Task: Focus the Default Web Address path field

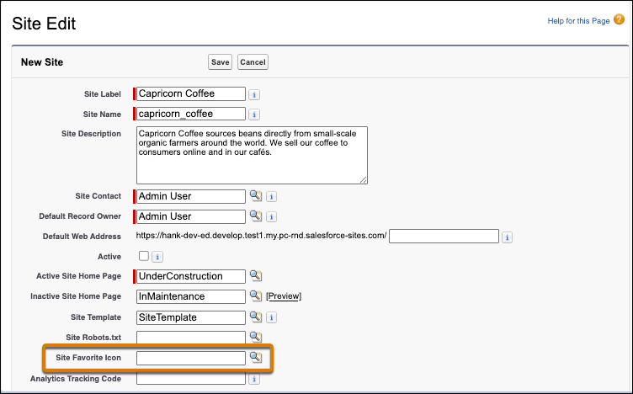Action: pyautogui.click(x=444, y=237)
